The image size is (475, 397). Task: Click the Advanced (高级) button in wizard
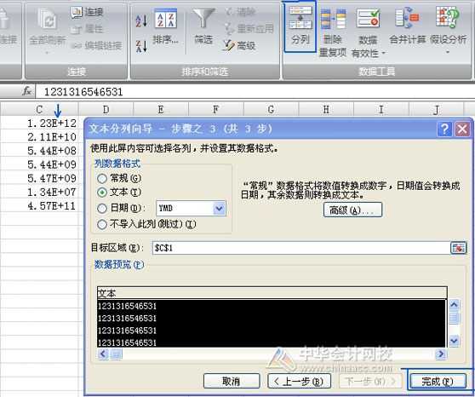[352, 210]
